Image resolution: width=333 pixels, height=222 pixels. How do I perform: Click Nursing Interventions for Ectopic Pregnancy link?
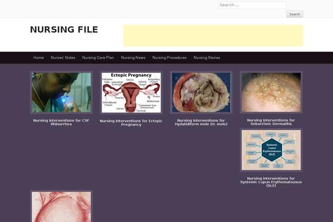point(131,123)
